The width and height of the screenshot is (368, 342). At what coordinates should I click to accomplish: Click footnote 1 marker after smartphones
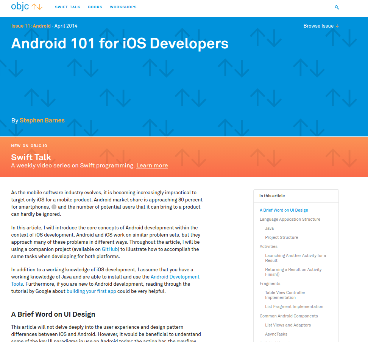pyautogui.click(x=54, y=207)
